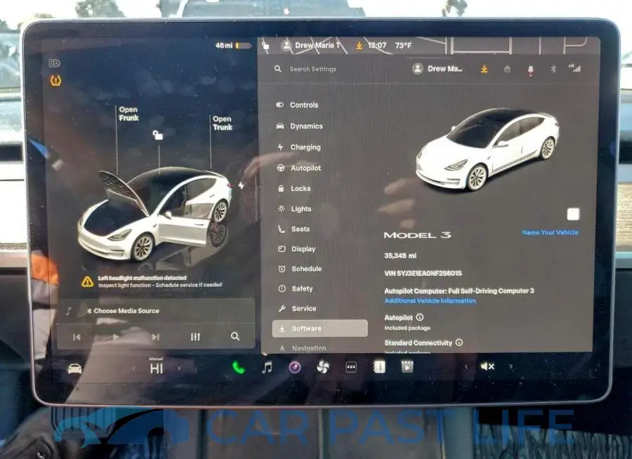The height and width of the screenshot is (459, 632).
Task: Open the Display settings menu
Action: pyautogui.click(x=296, y=248)
